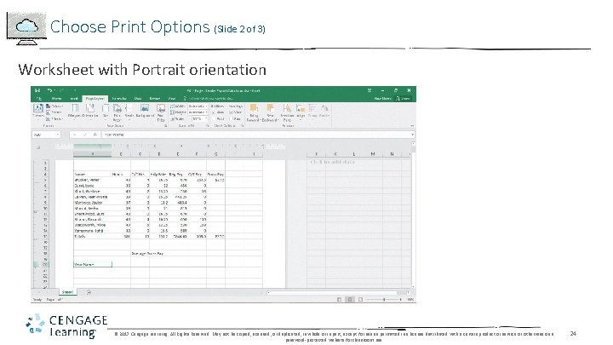Toggle Gridlines Print checkbox
Viewport: 613px width, 345px height.
214,118
